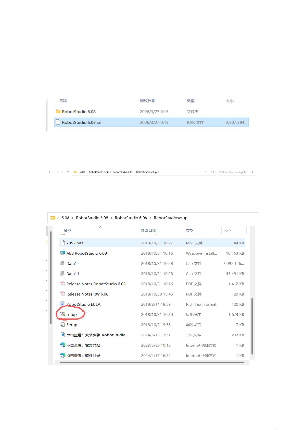Click the Setup configuration settings icon
The height and width of the screenshot is (430, 304).
pyautogui.click(x=62, y=325)
